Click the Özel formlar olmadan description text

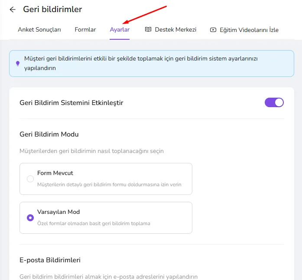(x=94, y=223)
